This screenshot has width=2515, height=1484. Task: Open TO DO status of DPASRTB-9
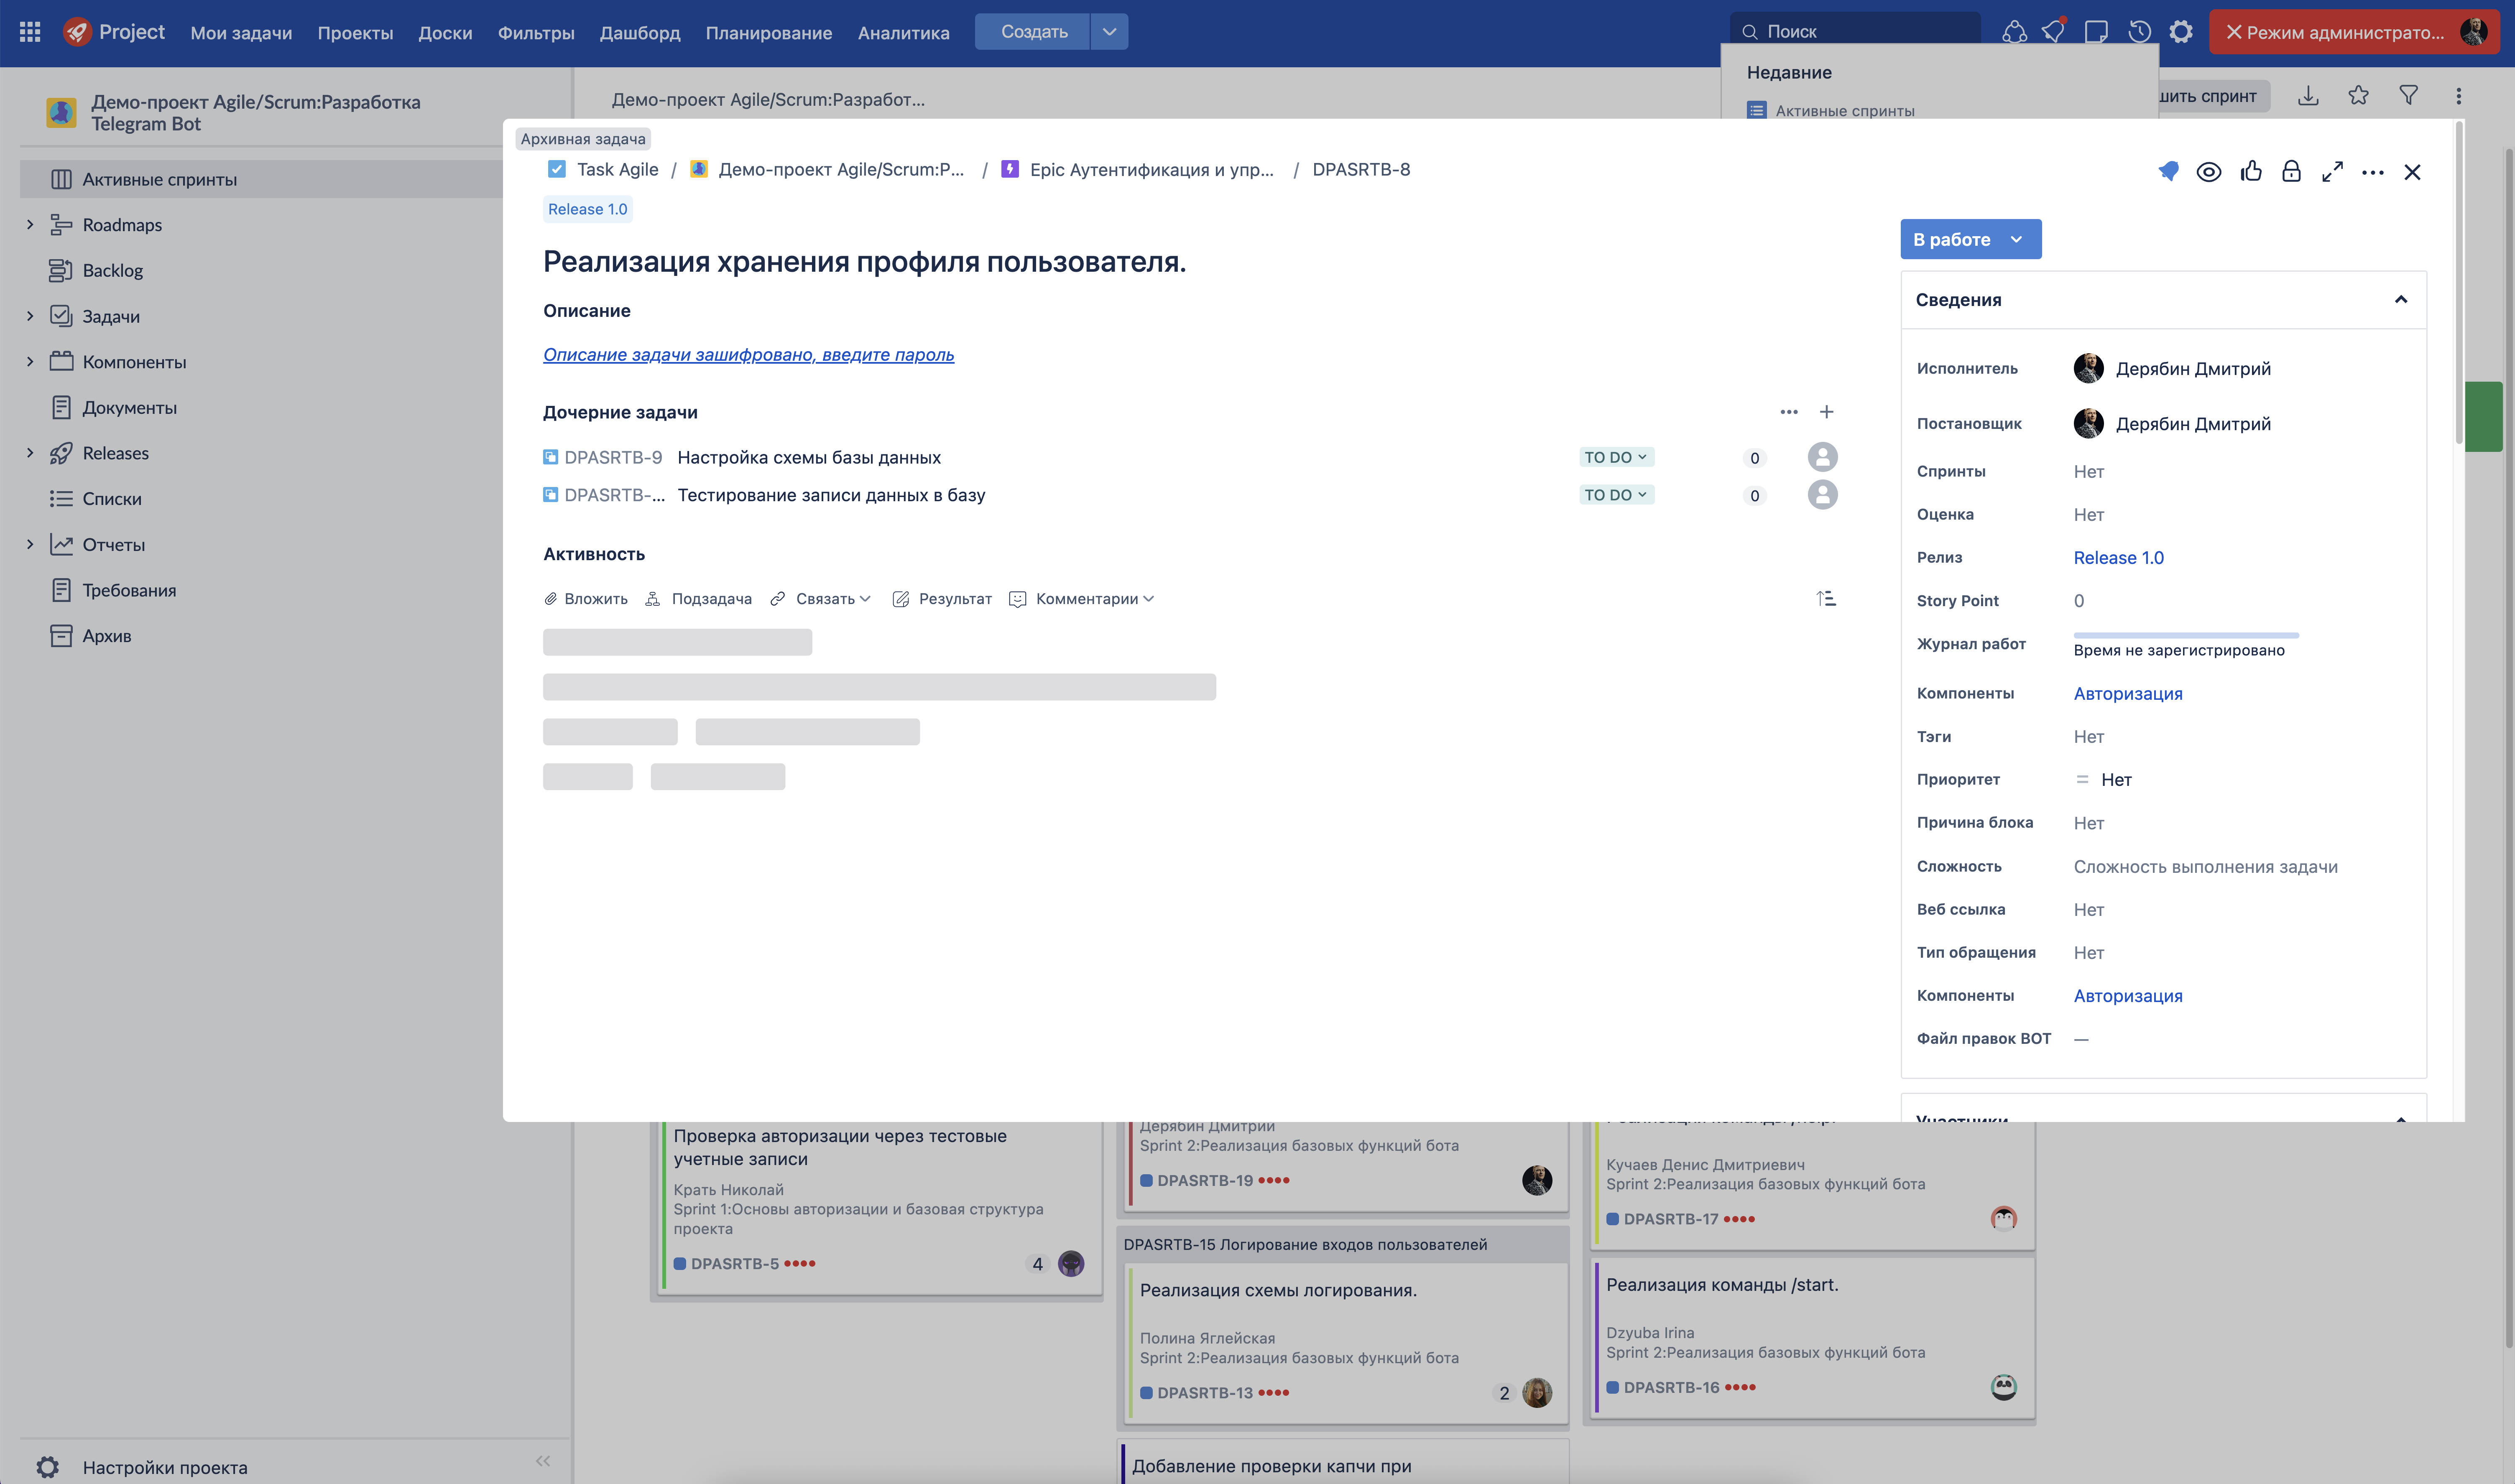point(1616,457)
